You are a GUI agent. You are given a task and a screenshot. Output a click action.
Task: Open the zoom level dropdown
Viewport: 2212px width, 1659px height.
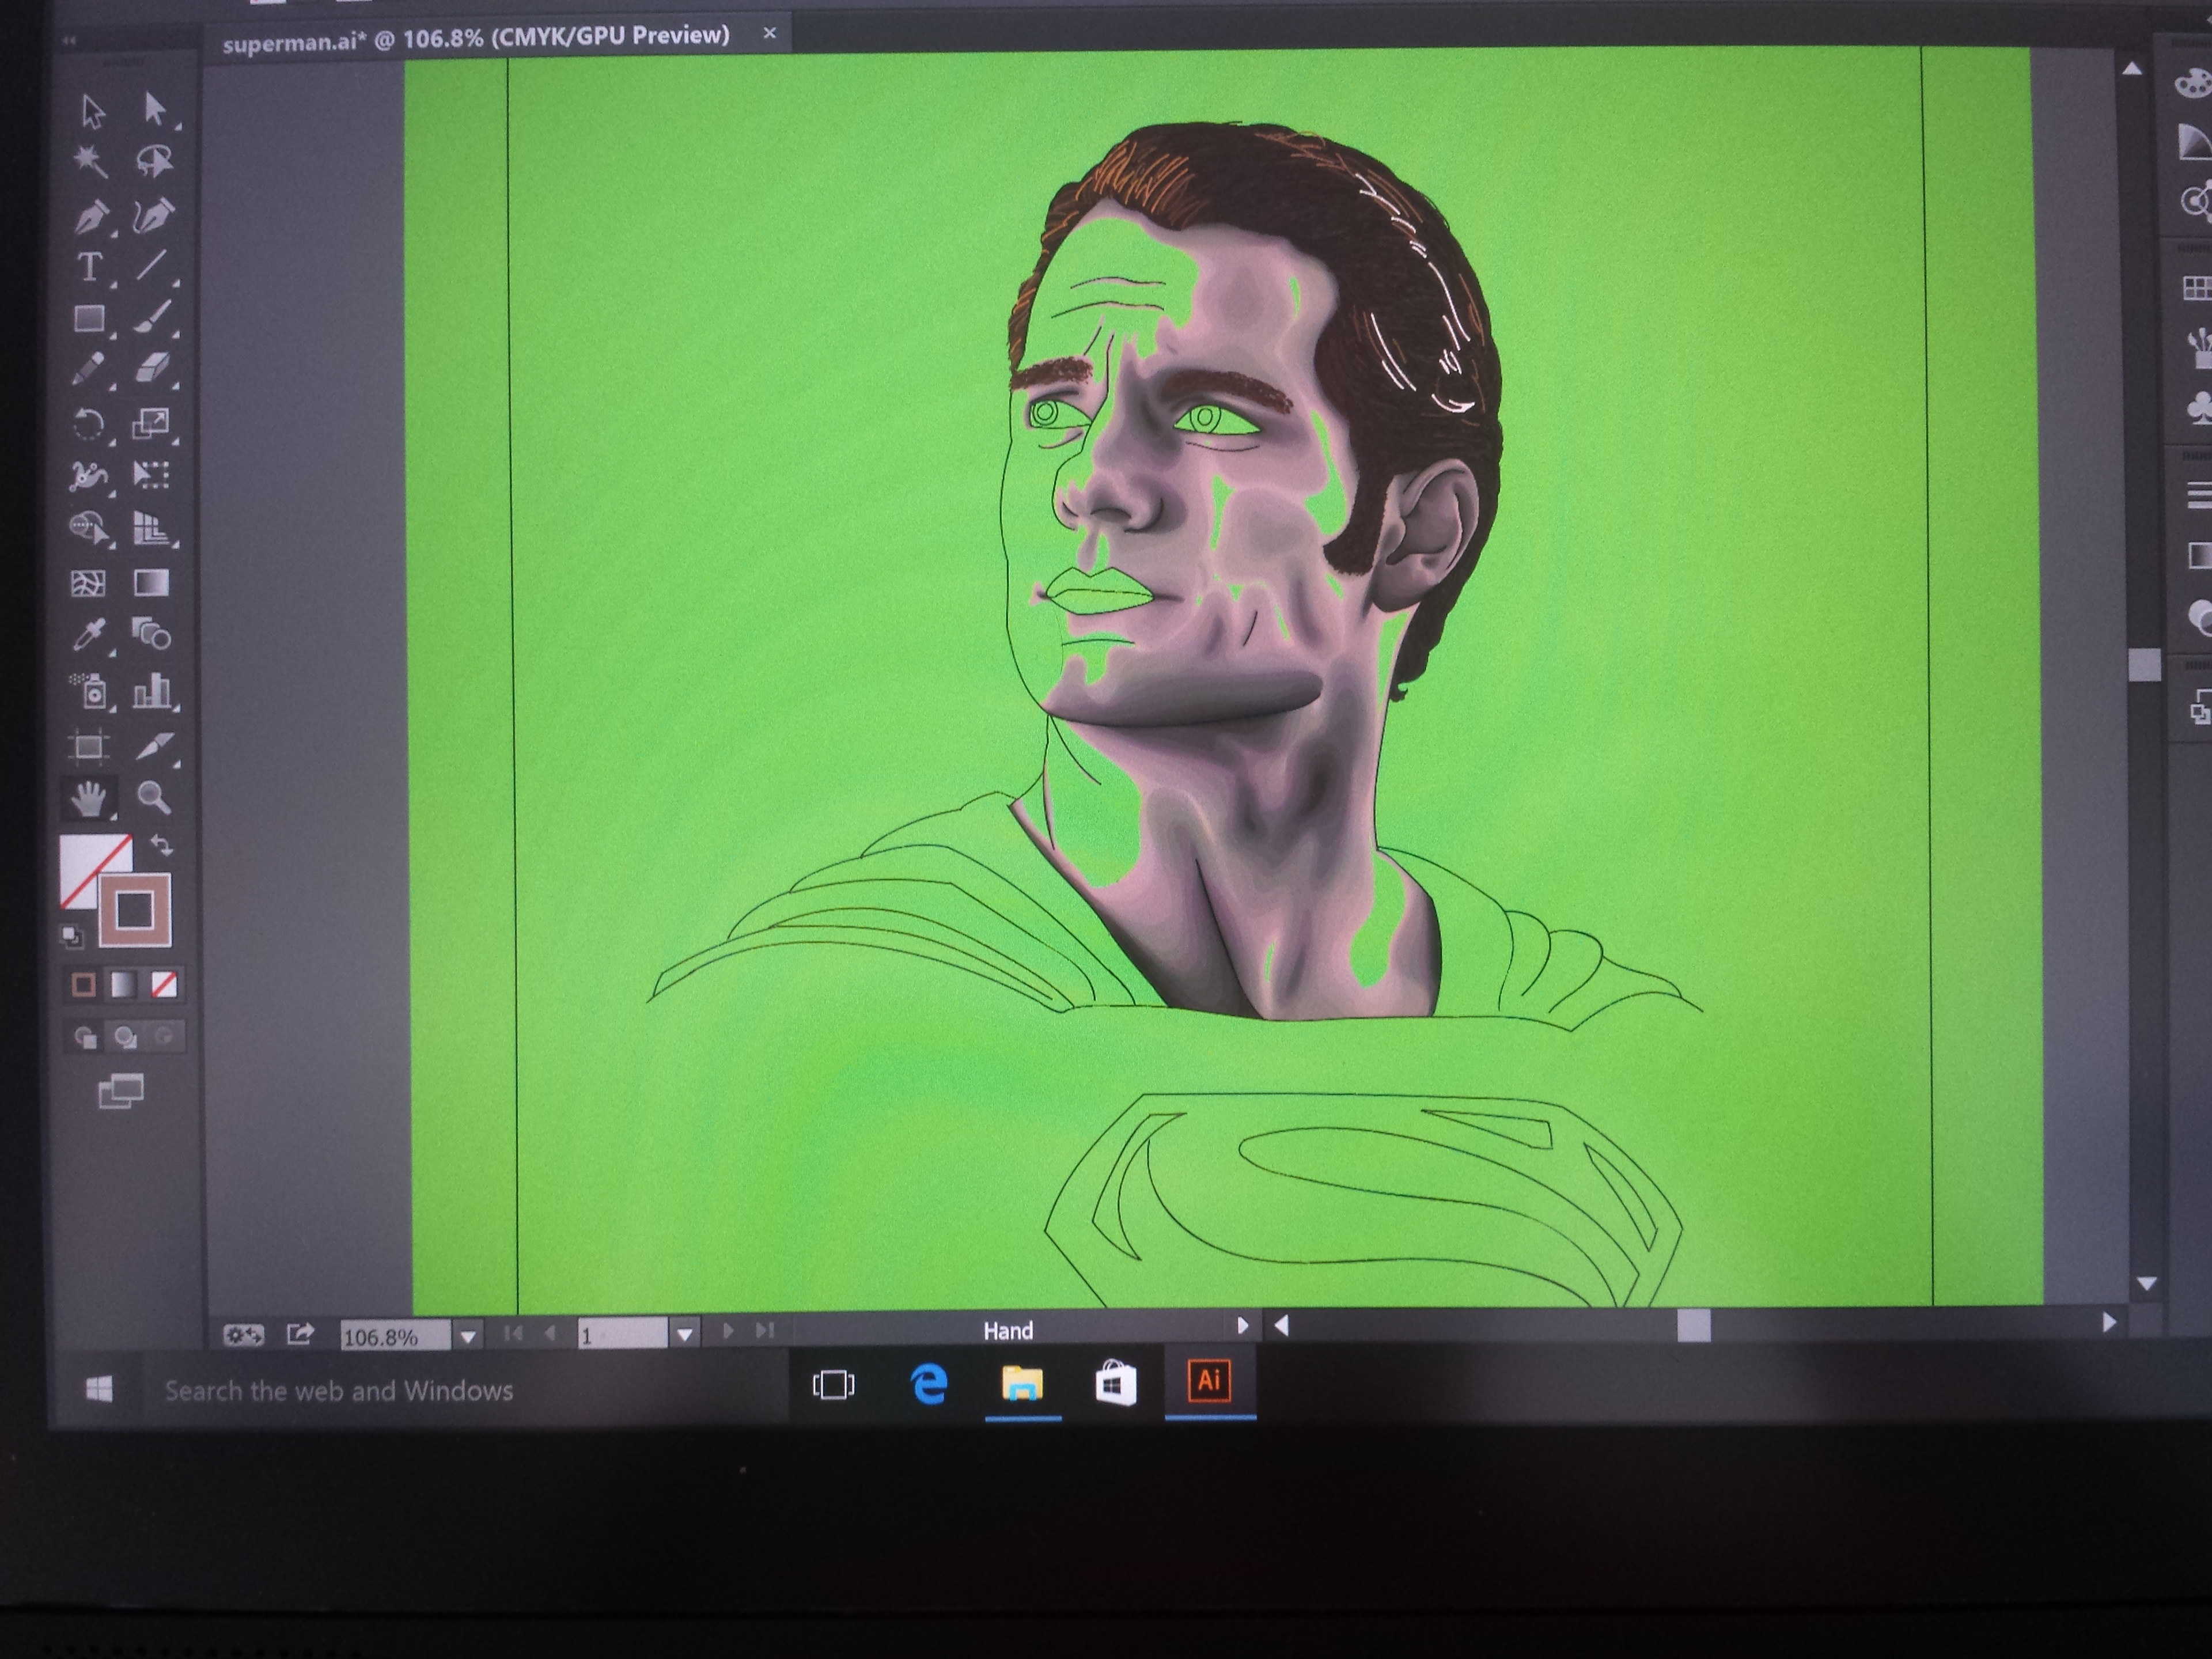coord(468,1337)
